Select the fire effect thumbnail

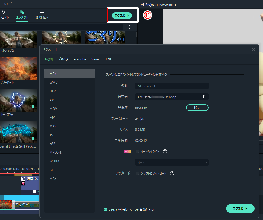19,68
